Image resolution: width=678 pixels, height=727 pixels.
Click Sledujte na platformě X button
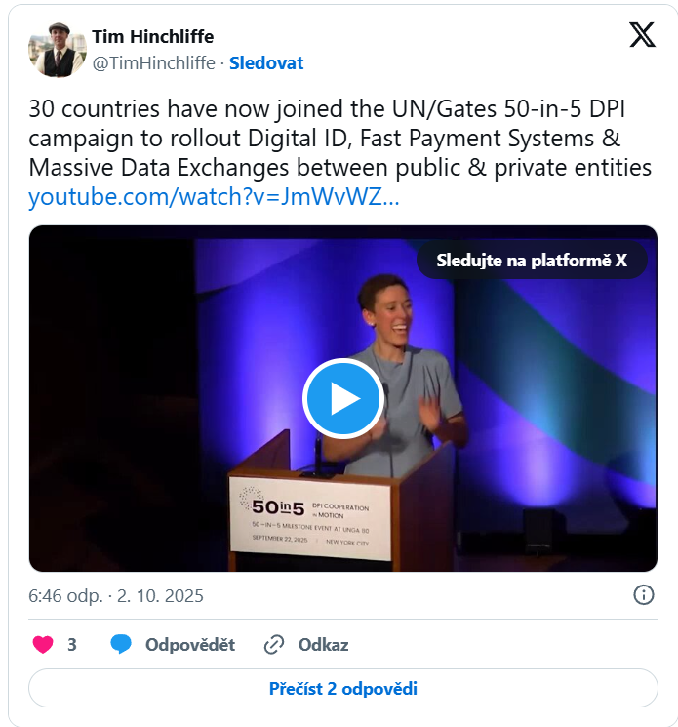coord(532,261)
